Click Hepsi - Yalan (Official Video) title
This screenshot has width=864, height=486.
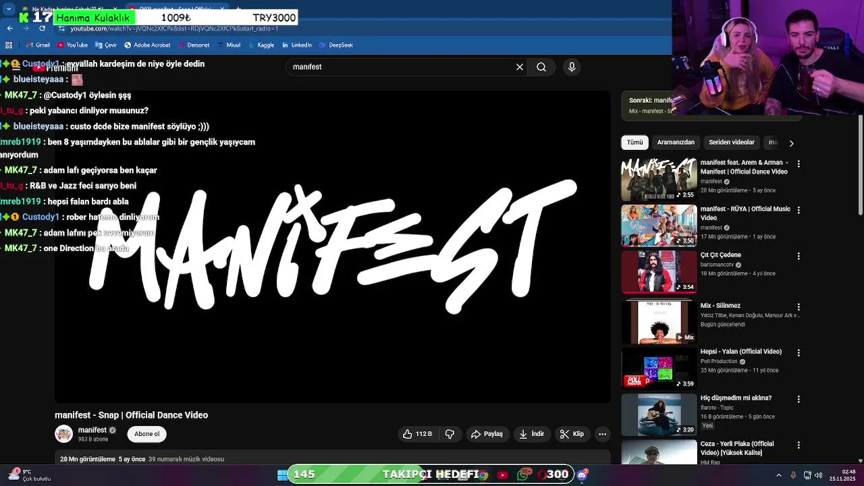[740, 352]
